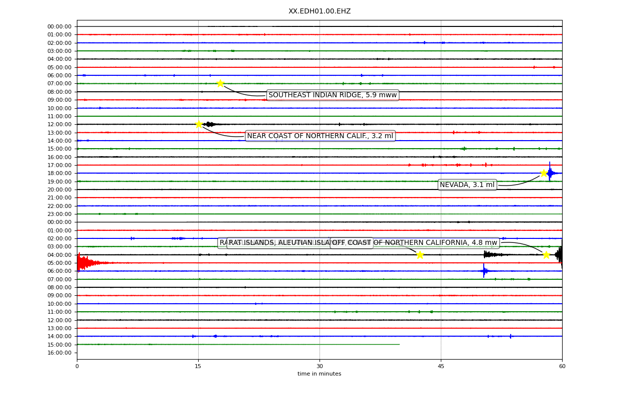Click the 16:00:00 time label at the bottom
The image size is (639, 399).
pos(59,353)
